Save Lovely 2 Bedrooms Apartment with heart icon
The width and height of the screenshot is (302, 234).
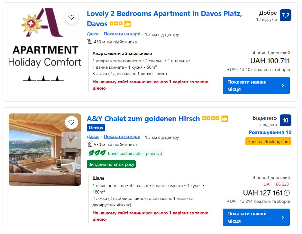(71, 17)
